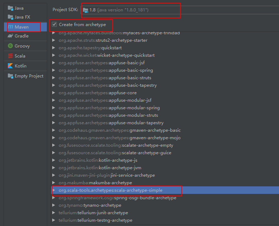This screenshot has height=226, width=279.
Task: Select Java project type
Action: click(25, 8)
